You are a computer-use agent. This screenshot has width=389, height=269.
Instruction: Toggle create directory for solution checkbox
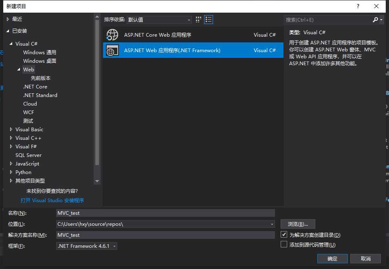(x=284, y=234)
